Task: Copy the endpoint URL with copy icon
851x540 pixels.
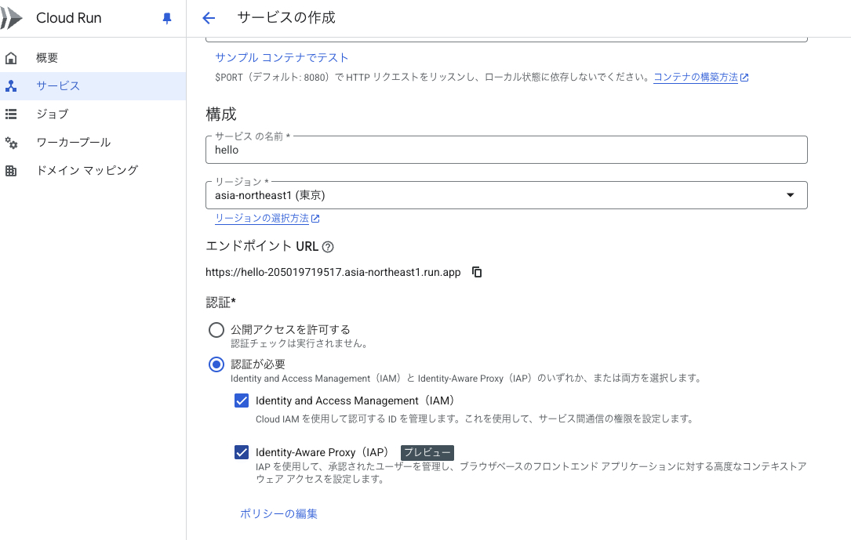Action: point(477,272)
